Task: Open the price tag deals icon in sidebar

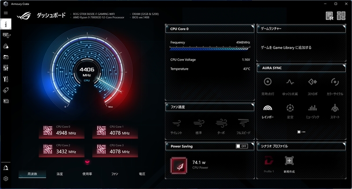Action: [x=6, y=90]
